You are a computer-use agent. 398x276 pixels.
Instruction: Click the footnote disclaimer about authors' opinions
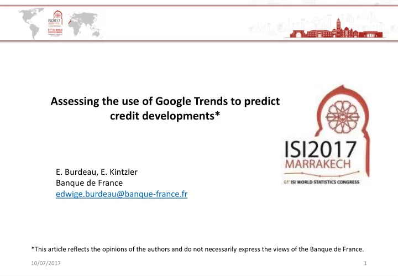197,249
